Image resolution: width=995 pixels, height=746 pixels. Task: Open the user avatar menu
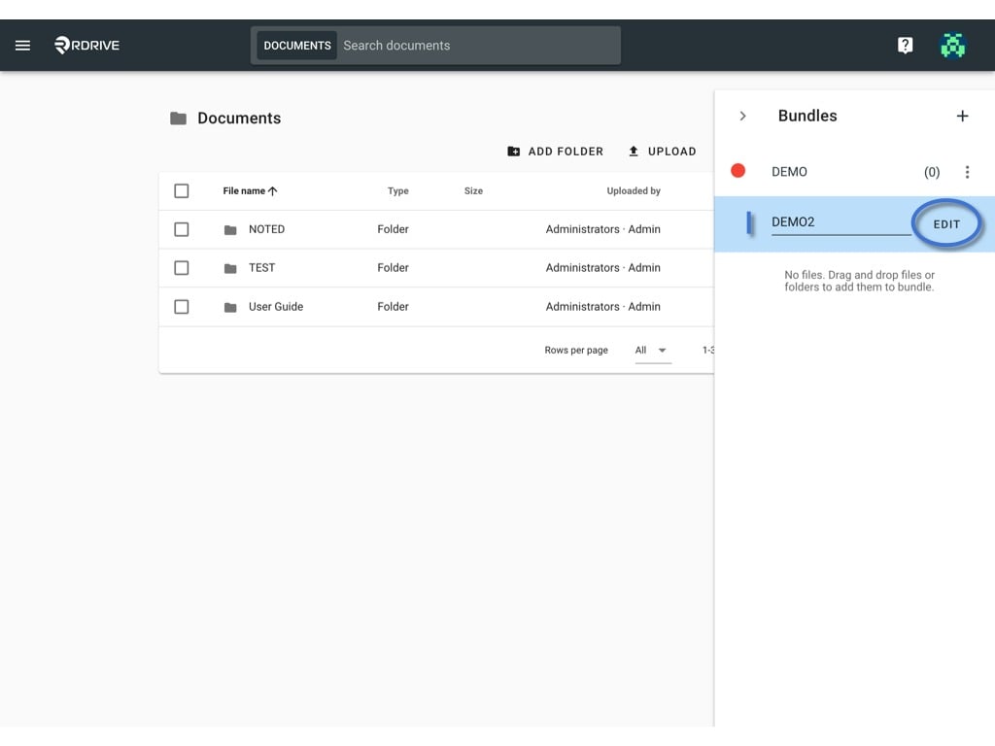click(x=952, y=45)
